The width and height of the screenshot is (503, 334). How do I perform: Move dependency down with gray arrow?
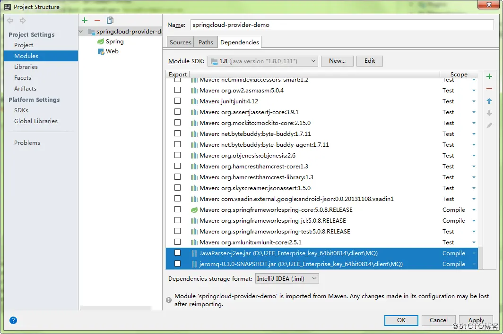489,113
